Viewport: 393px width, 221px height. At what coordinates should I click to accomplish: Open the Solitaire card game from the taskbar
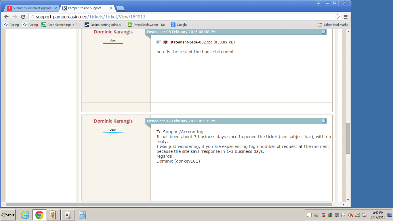click(68, 215)
